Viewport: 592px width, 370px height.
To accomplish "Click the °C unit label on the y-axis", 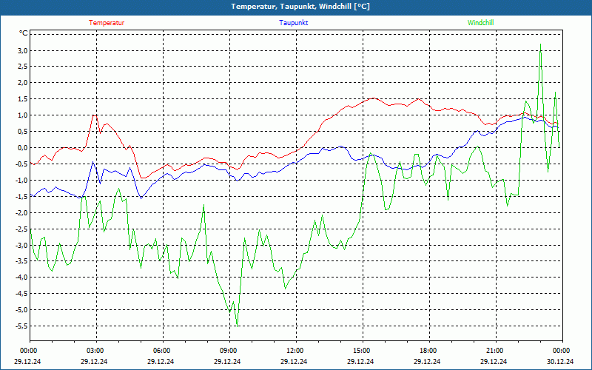I will (24, 33).
